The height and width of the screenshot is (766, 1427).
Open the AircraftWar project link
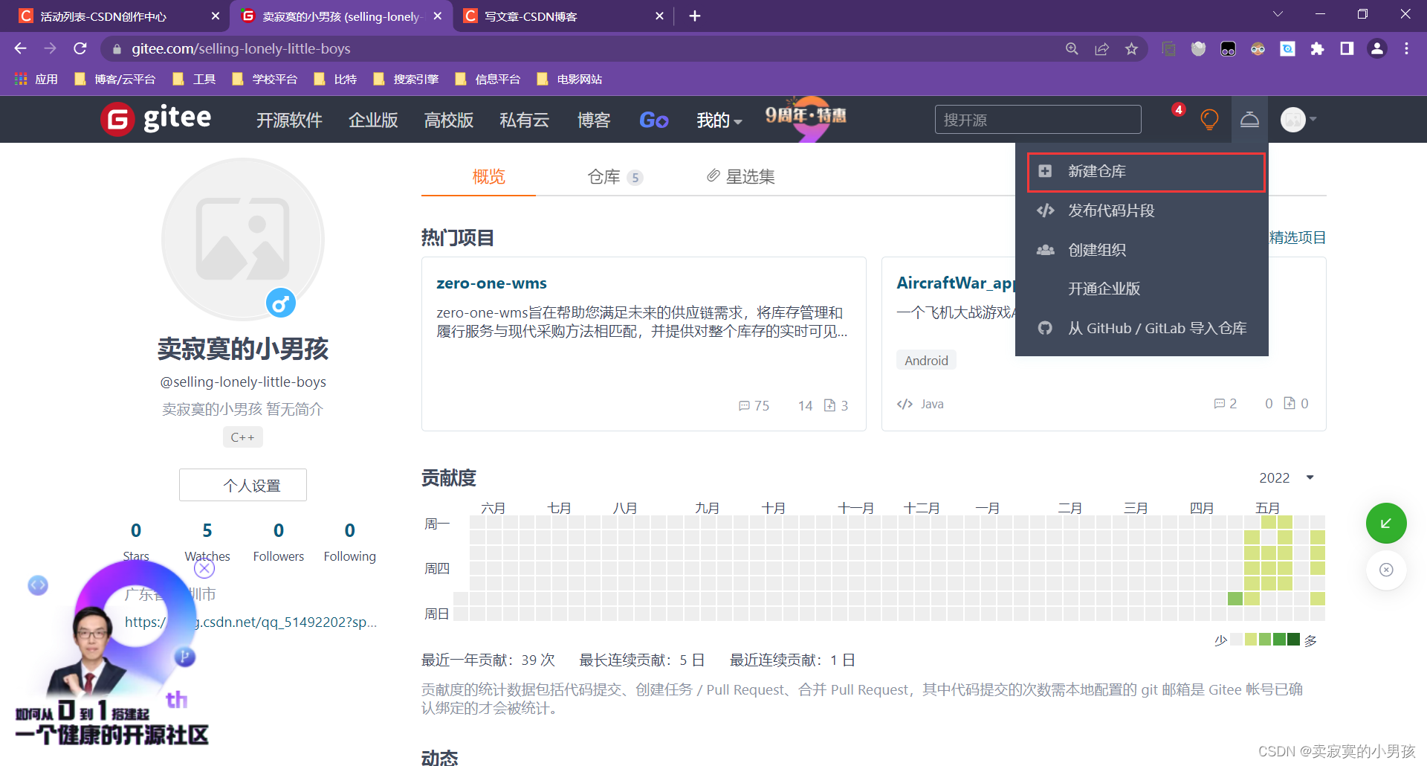[x=956, y=283]
